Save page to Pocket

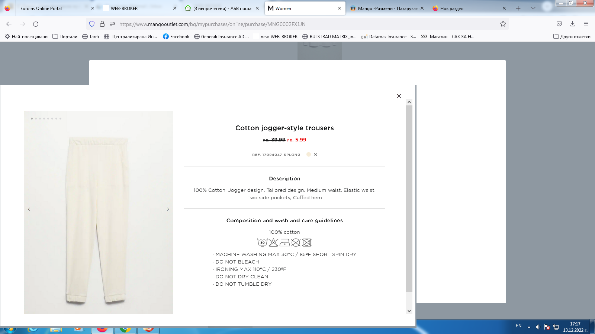(559, 24)
